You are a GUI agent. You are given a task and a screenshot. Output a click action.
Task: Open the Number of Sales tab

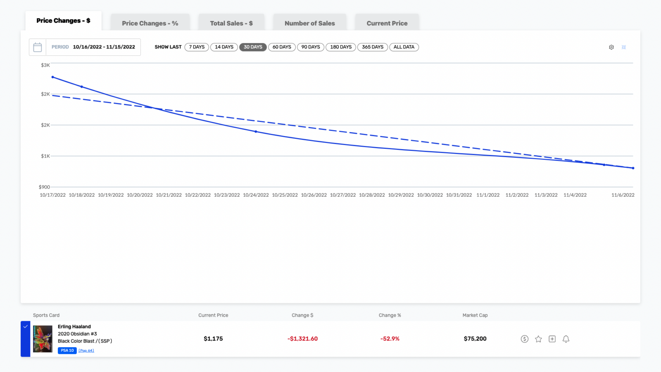309,23
